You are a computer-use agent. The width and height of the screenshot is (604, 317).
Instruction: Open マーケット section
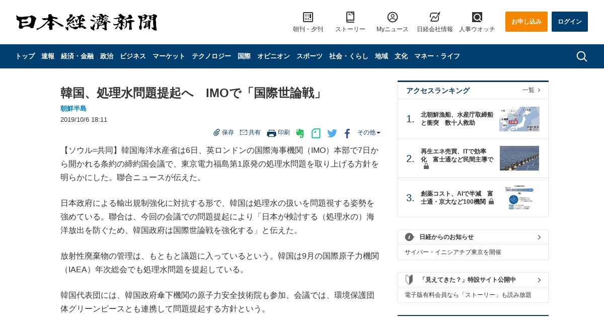click(169, 56)
